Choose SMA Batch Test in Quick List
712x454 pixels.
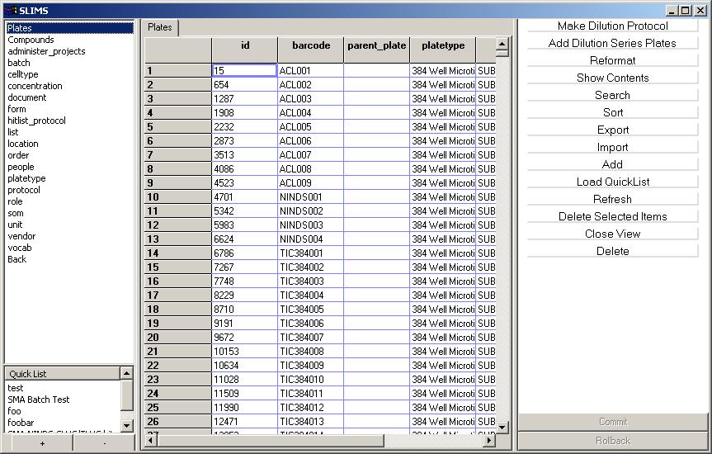pos(39,400)
